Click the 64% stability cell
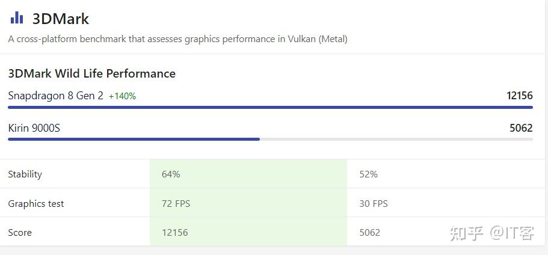This screenshot has width=548, height=255. pos(171,174)
